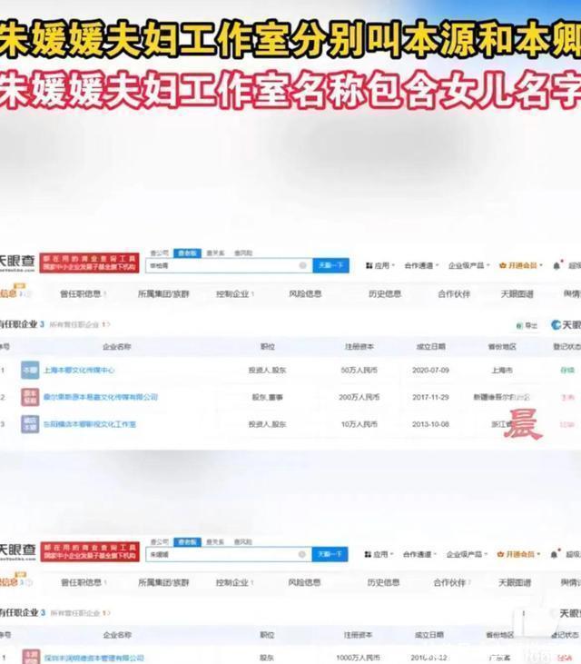Open the 企业级产品 dropdown in the 上海本卿 panel
581x664 pixels.
468,265
